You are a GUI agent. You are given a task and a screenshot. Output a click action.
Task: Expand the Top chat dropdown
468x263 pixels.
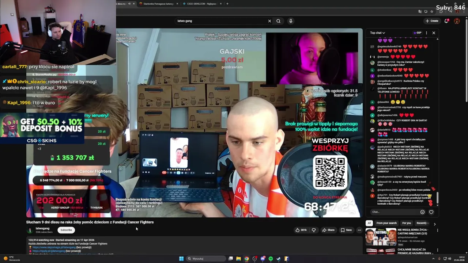(x=377, y=33)
